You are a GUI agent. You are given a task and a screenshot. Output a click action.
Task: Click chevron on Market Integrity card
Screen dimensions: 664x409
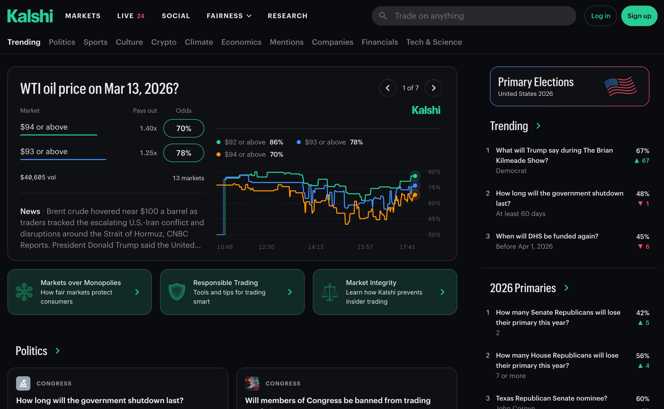point(442,292)
